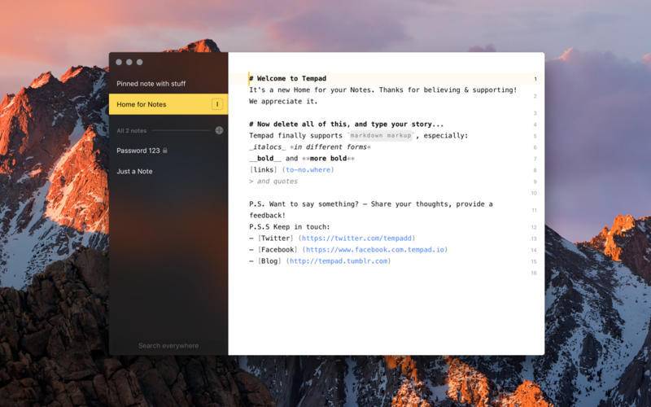Image resolution: width=651 pixels, height=407 pixels.
Task: Click the '_italocs_' italic text
Action: click(x=268, y=147)
